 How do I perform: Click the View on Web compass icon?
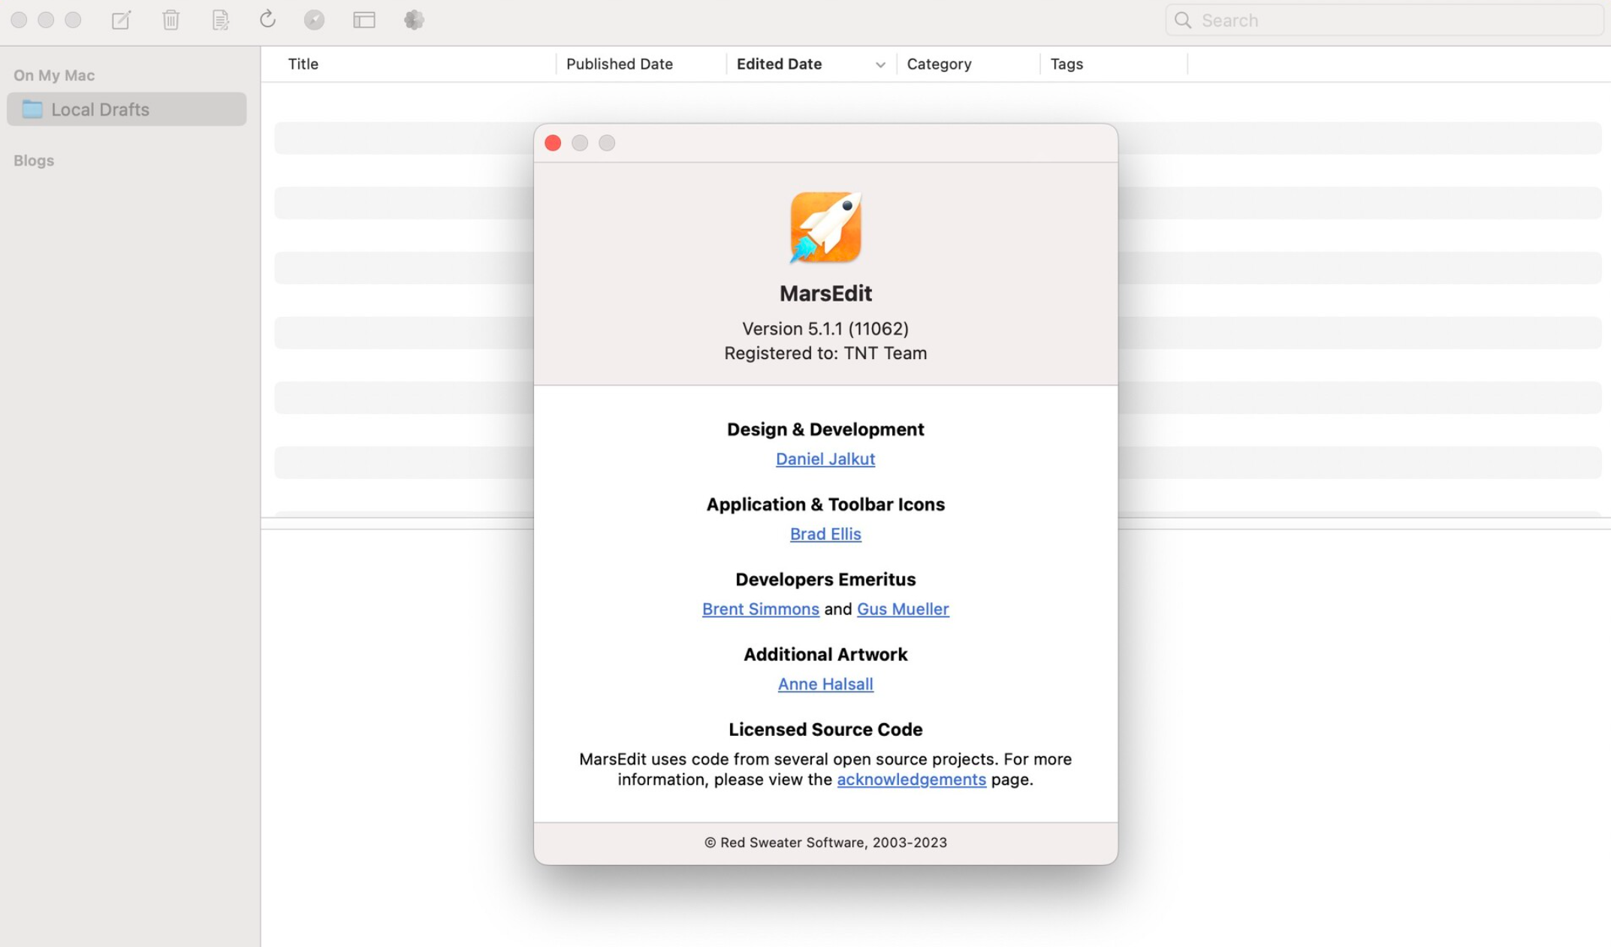point(314,20)
